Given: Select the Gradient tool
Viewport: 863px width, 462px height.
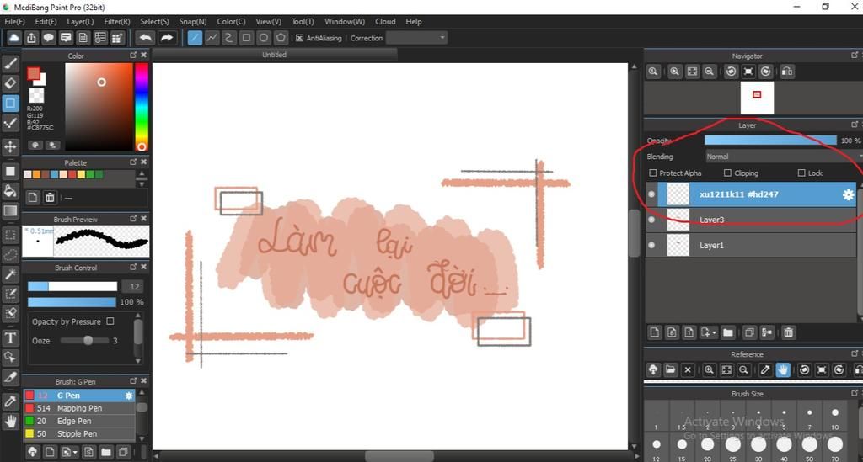Looking at the screenshot, I should 10,210.
